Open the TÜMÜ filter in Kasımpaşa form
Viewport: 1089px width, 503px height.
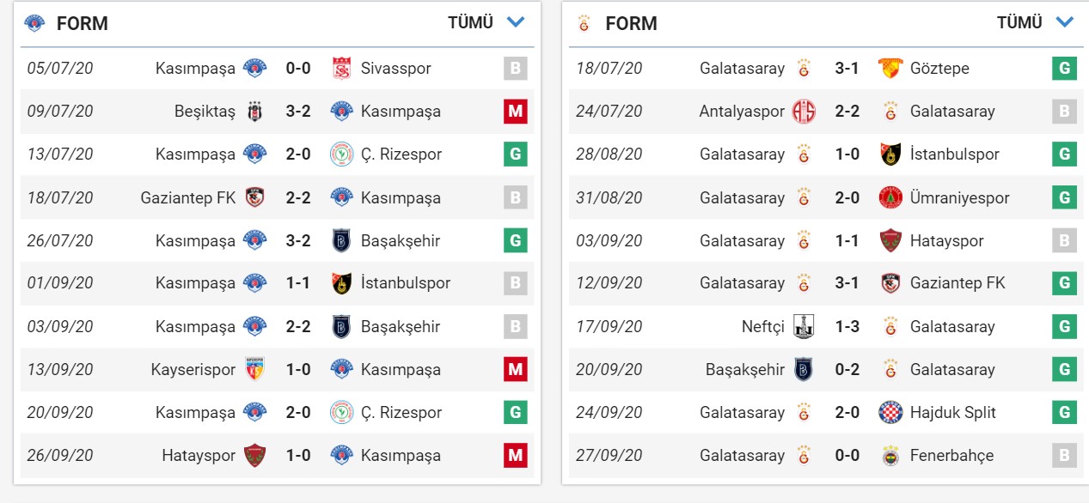point(470,23)
